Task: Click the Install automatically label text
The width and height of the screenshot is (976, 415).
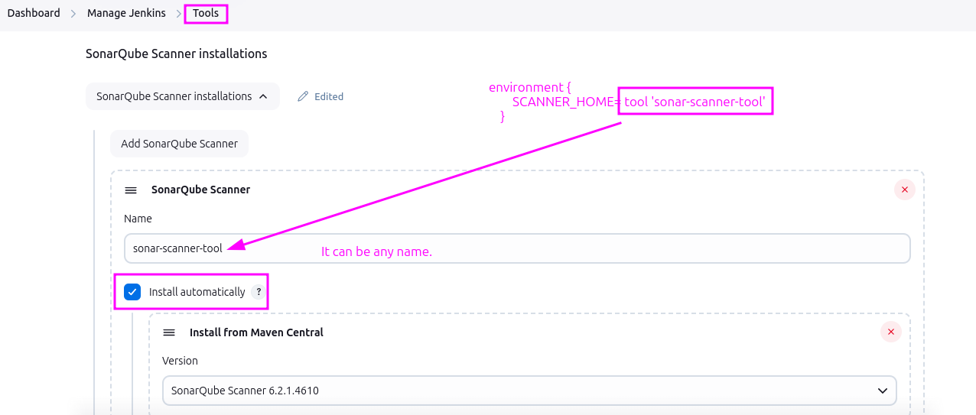Action: point(197,292)
